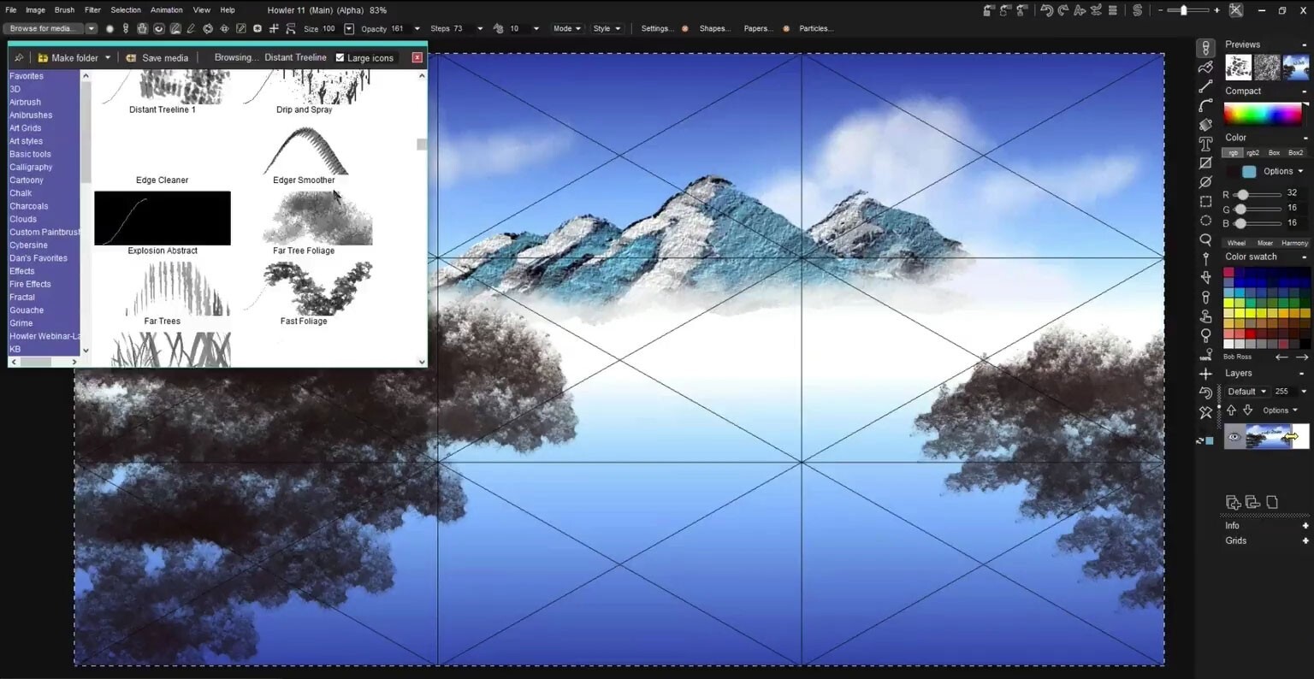Open the Particles panel button
The height and width of the screenshot is (679, 1314).
[814, 28]
